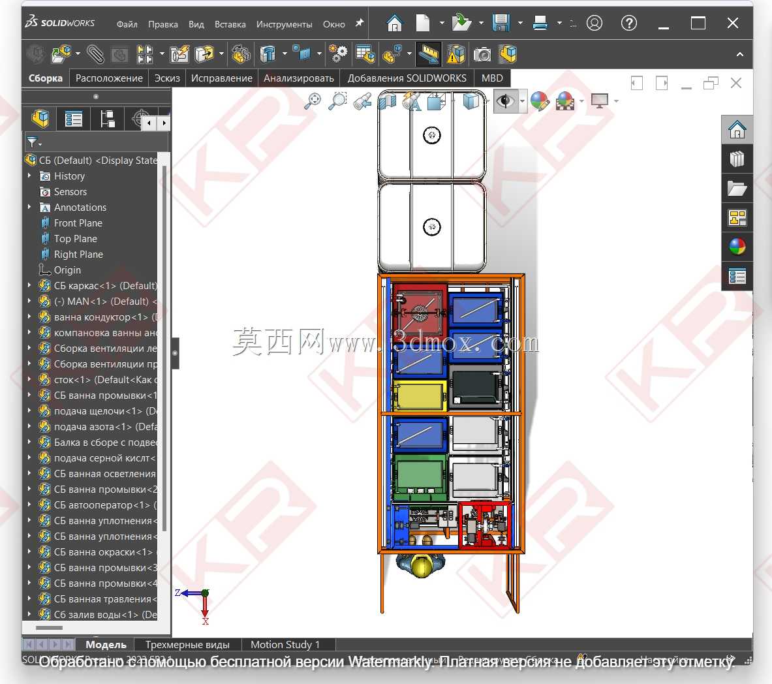
Task: Open the user account login icon
Action: [594, 23]
